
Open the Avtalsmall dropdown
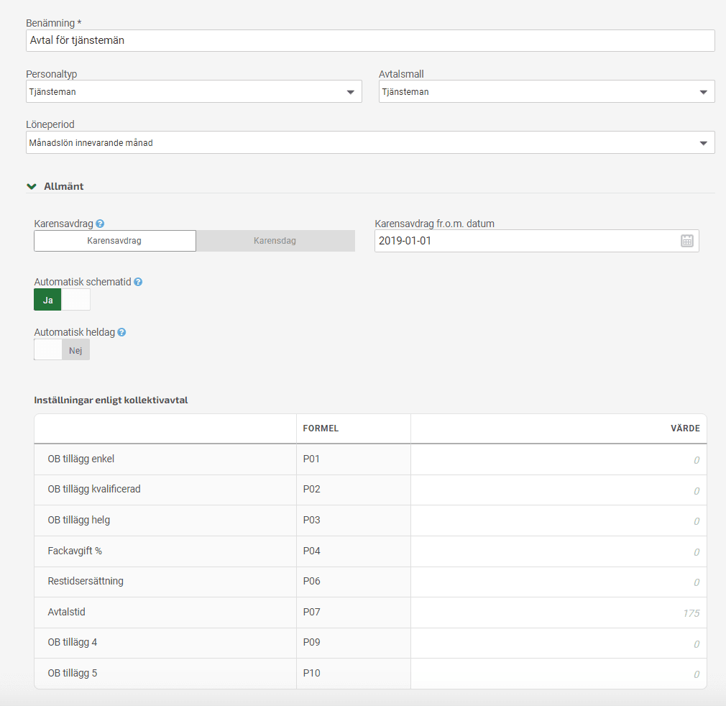pos(546,91)
